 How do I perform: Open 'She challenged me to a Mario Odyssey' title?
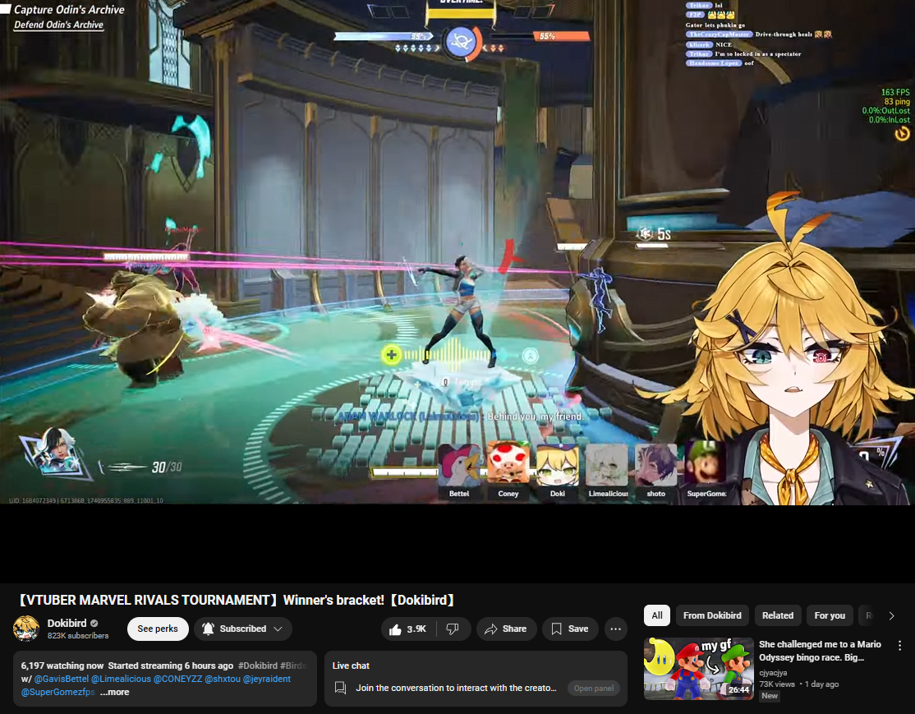point(820,651)
